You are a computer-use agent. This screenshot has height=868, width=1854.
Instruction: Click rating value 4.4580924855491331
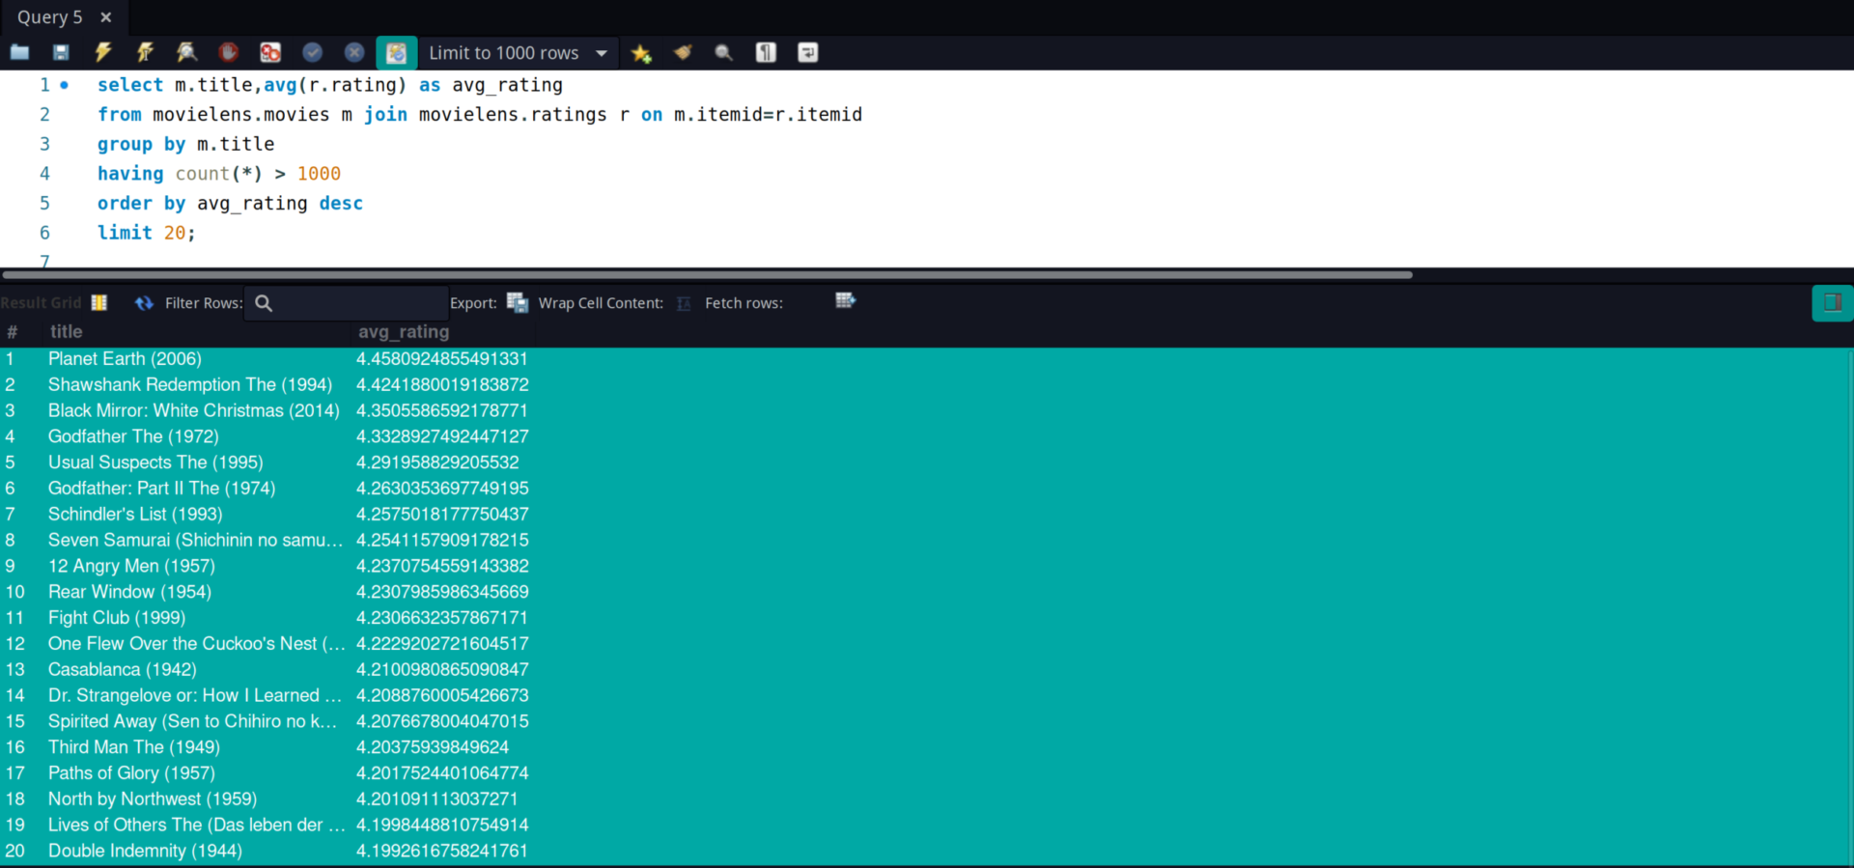pos(442,359)
